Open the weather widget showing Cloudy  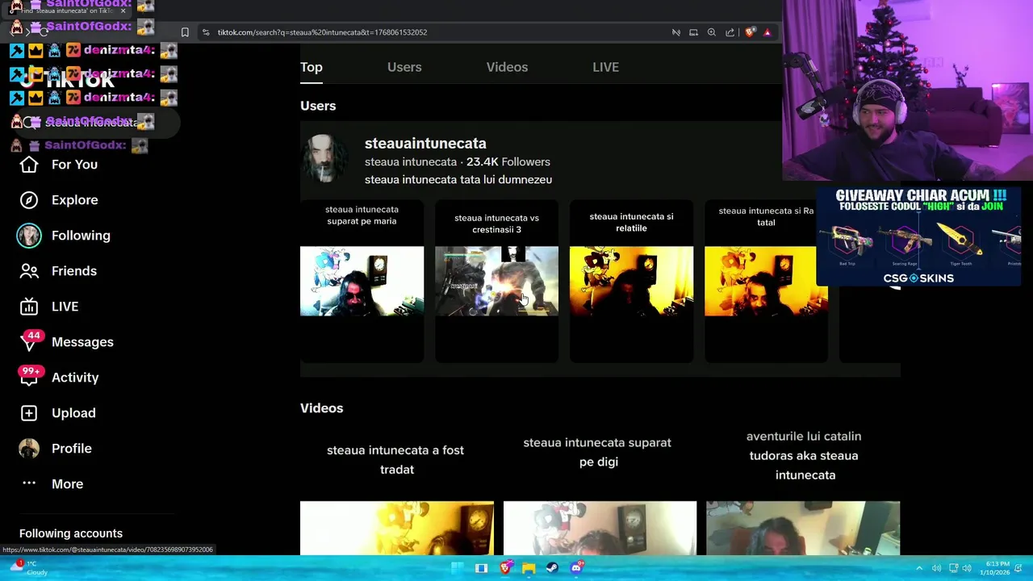[x=29, y=568]
